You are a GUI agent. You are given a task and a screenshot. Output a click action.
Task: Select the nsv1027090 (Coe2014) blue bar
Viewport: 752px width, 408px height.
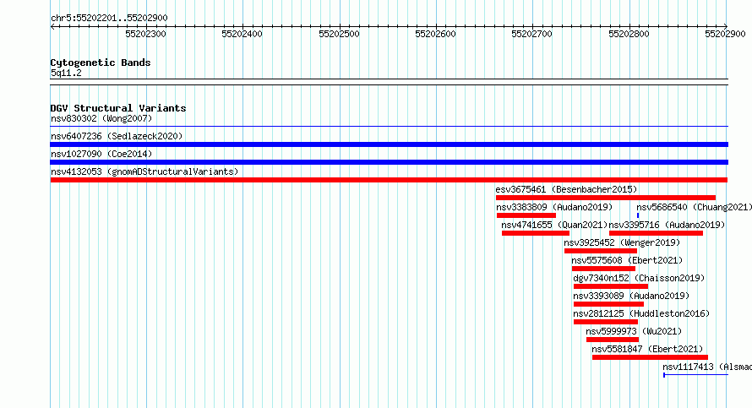(x=389, y=162)
